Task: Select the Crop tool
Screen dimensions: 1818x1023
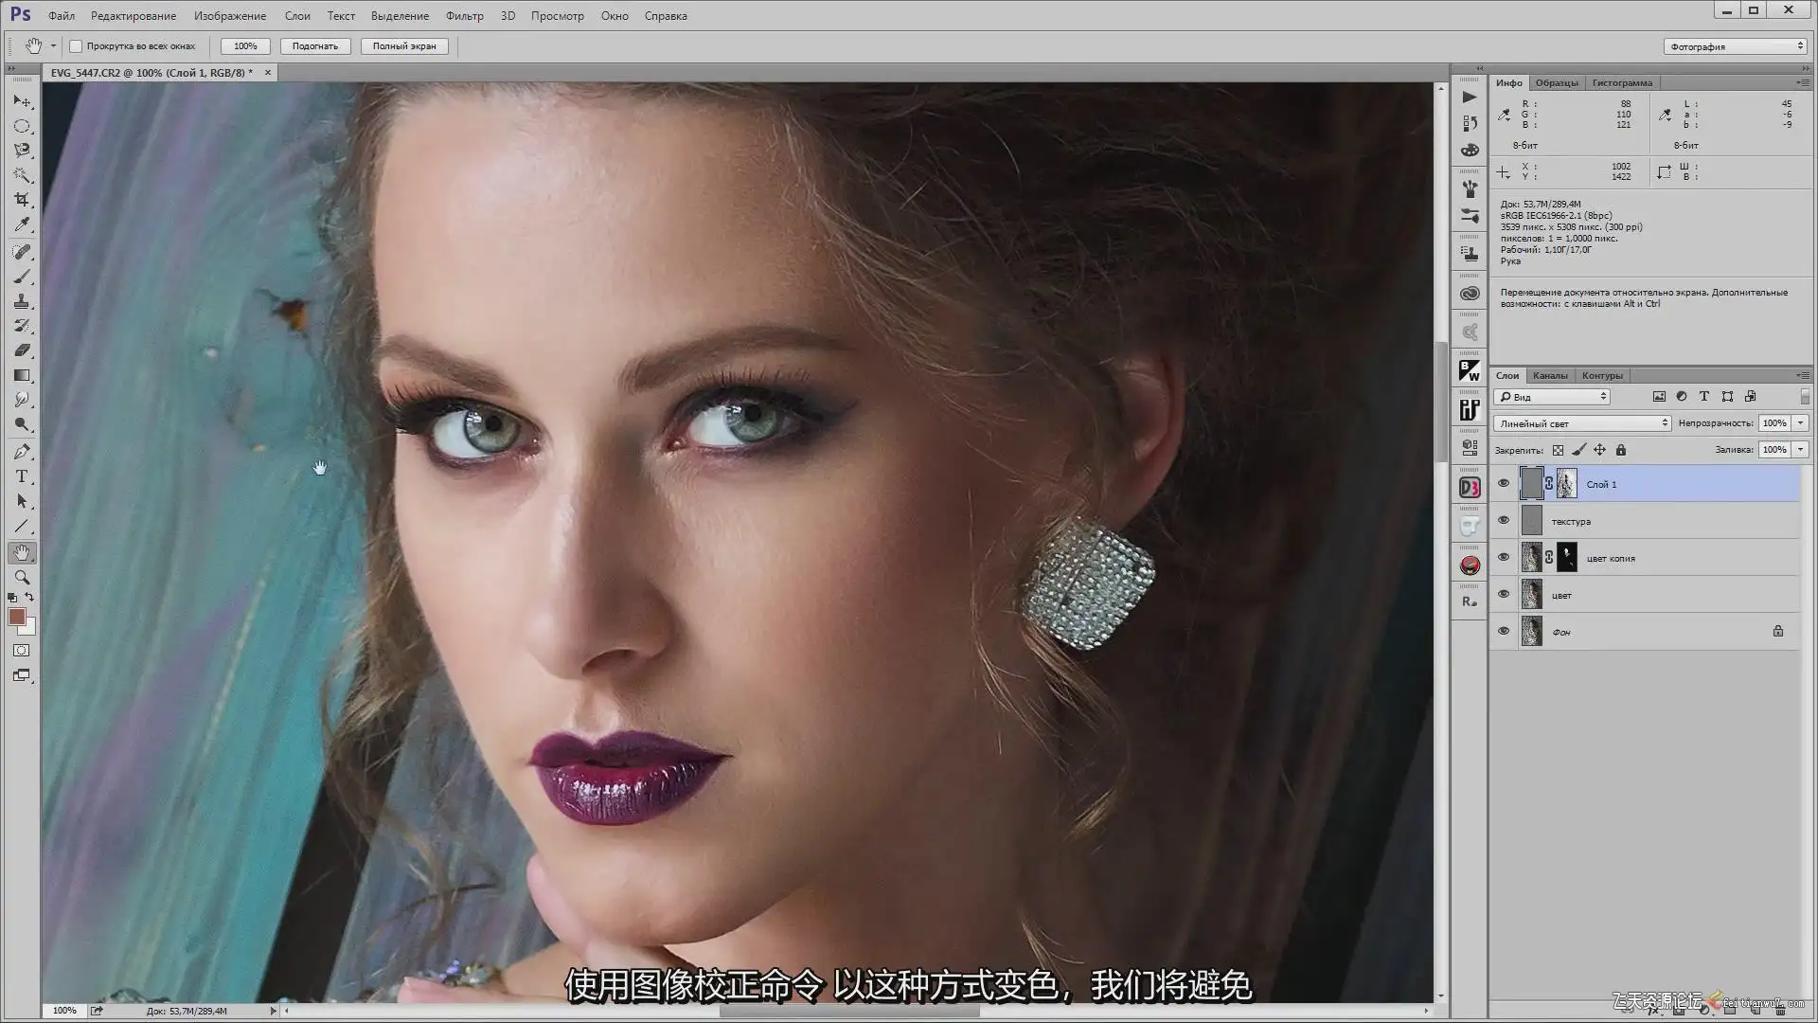Action: tap(22, 200)
